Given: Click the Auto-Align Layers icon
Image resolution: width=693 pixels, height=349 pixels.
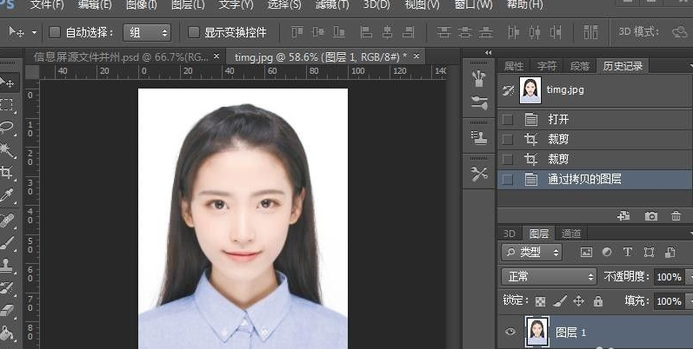Looking at the screenshot, I should [x=590, y=32].
